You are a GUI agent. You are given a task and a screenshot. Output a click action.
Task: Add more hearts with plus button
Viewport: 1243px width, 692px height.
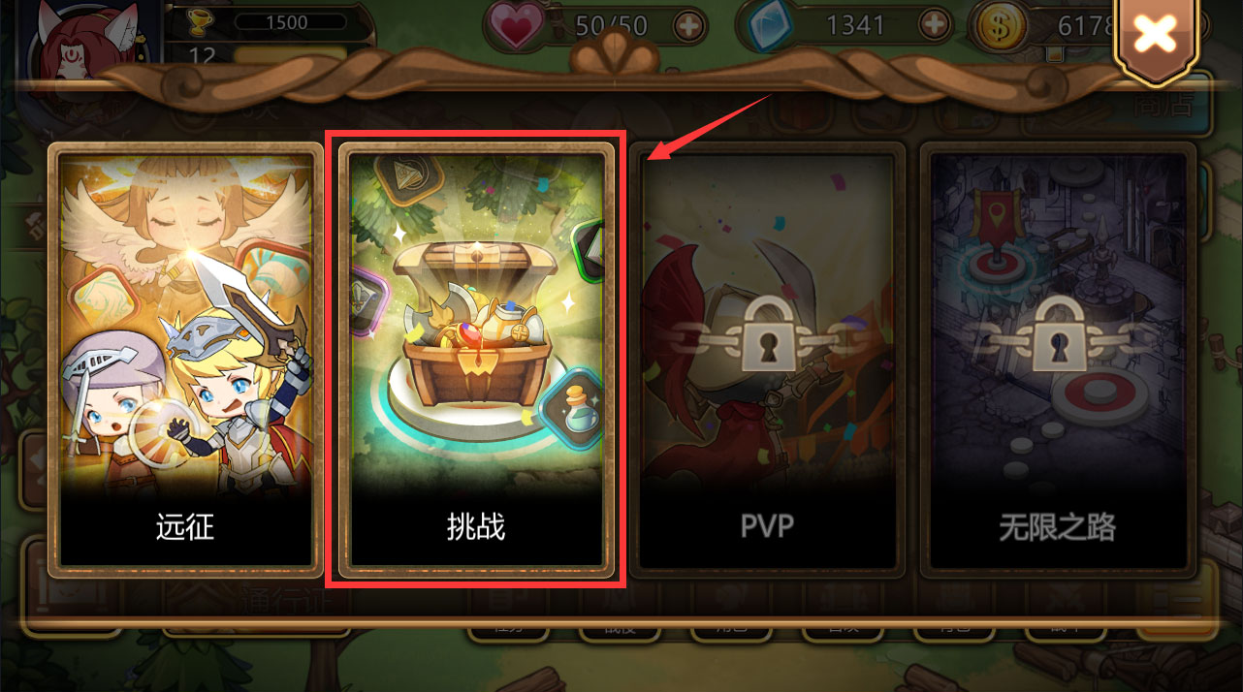point(689,27)
